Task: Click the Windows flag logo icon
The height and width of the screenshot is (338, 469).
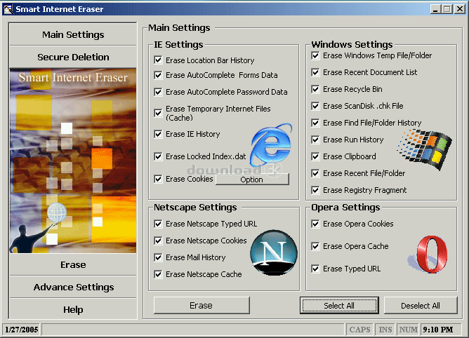Action: point(425,149)
